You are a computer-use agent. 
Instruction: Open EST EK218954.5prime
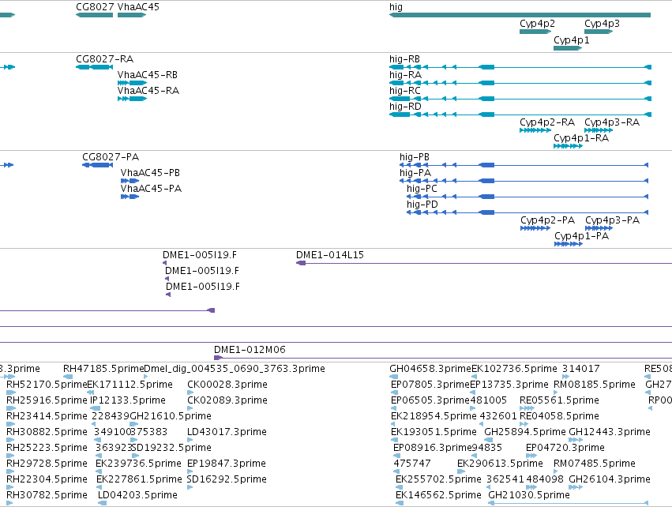click(434, 416)
